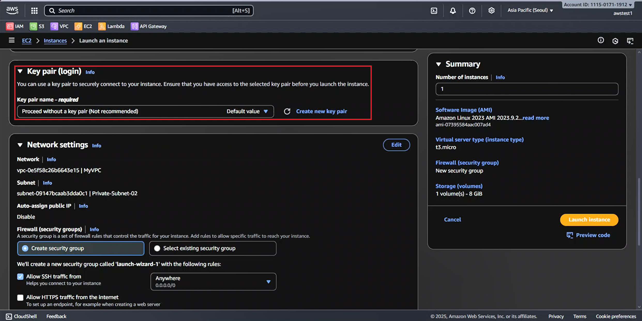This screenshot has width=642, height=321.
Task: Collapse the Network settings section
Action: pos(20,145)
